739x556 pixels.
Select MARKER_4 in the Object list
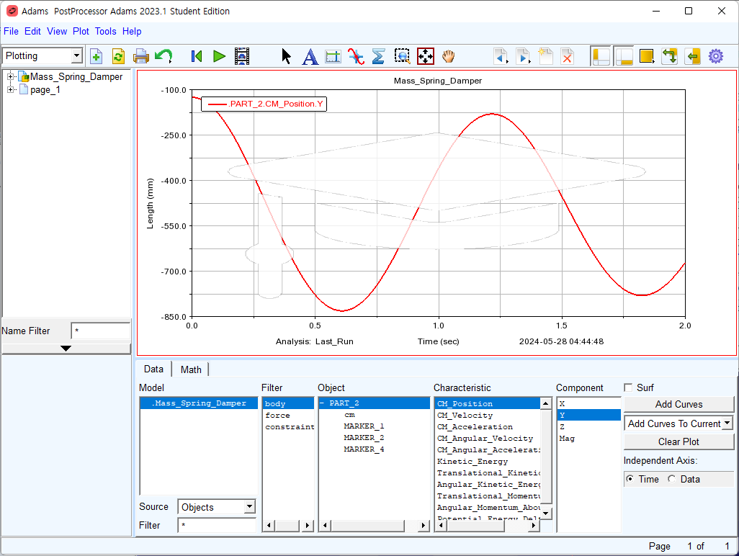(364, 449)
